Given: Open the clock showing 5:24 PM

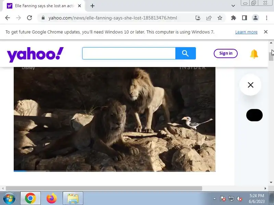Looking at the screenshot, I should point(257,199).
